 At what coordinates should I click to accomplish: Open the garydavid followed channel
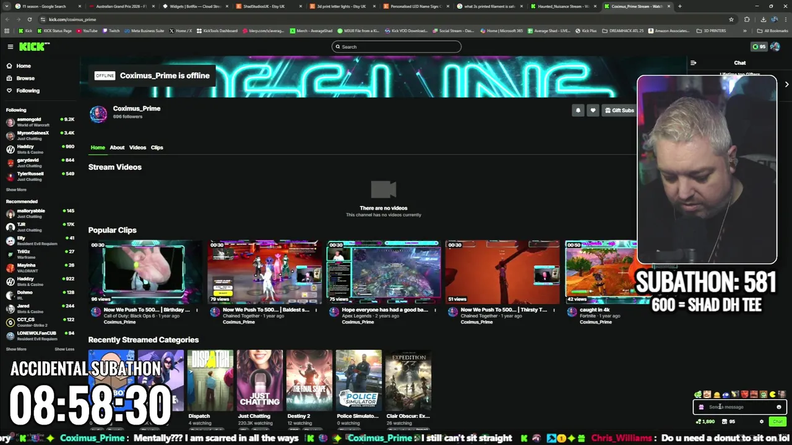pyautogui.click(x=40, y=163)
